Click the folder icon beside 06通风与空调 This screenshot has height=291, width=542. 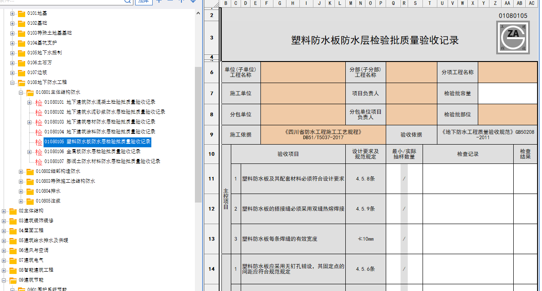[x=13, y=251]
